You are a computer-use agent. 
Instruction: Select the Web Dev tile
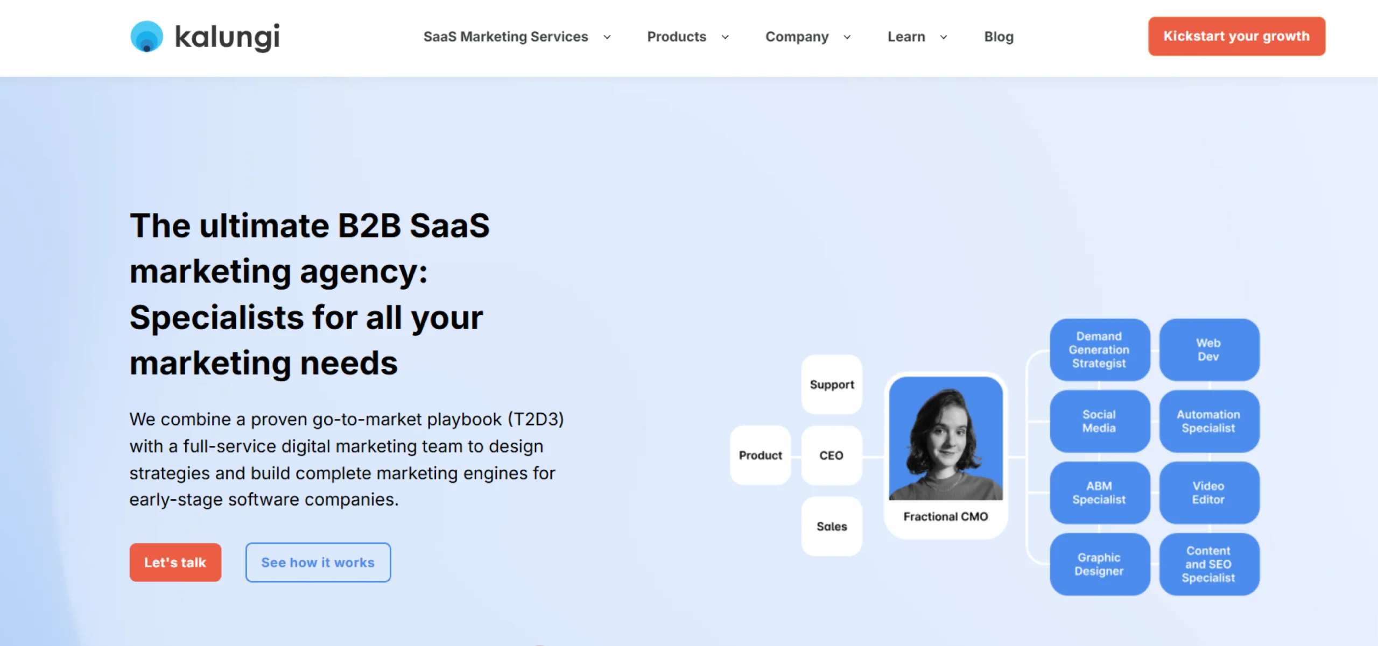coord(1208,350)
